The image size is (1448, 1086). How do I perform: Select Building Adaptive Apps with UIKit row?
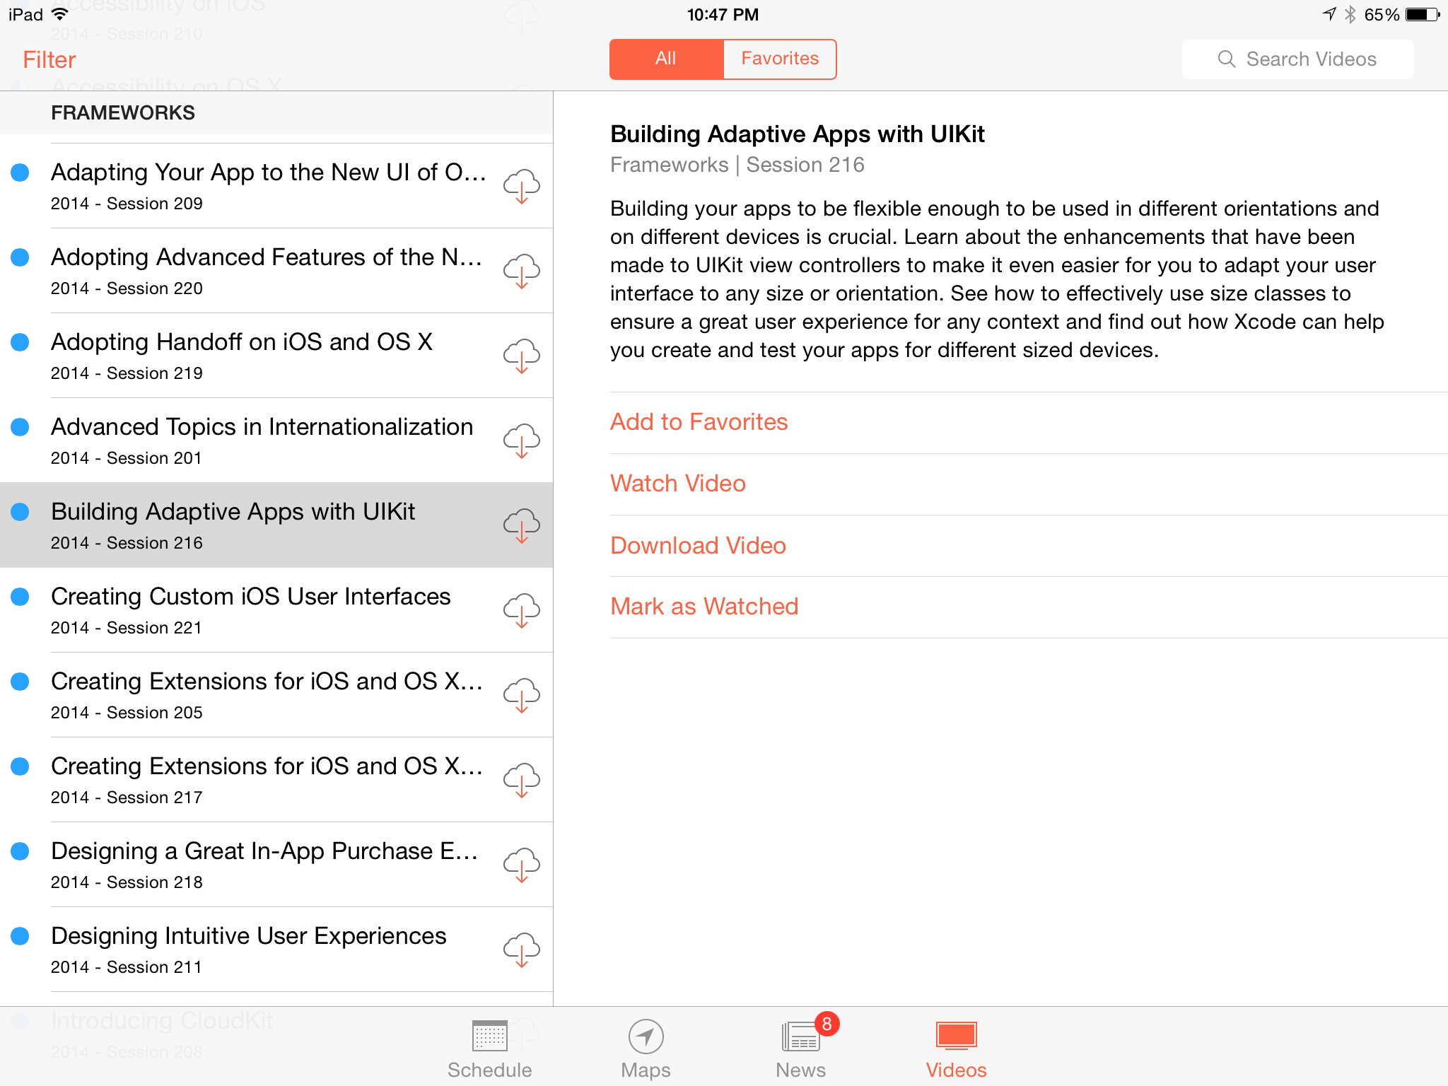coord(276,525)
